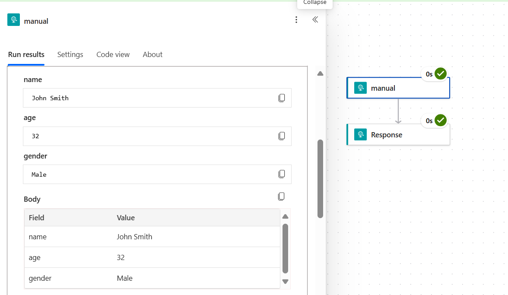The image size is (508, 295).
Task: Click the age field showing 32
Action: point(157,136)
